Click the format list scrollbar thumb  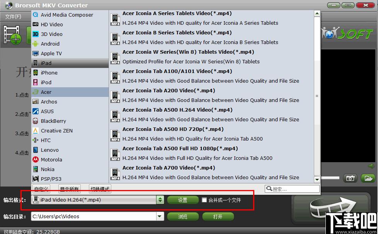317,96
